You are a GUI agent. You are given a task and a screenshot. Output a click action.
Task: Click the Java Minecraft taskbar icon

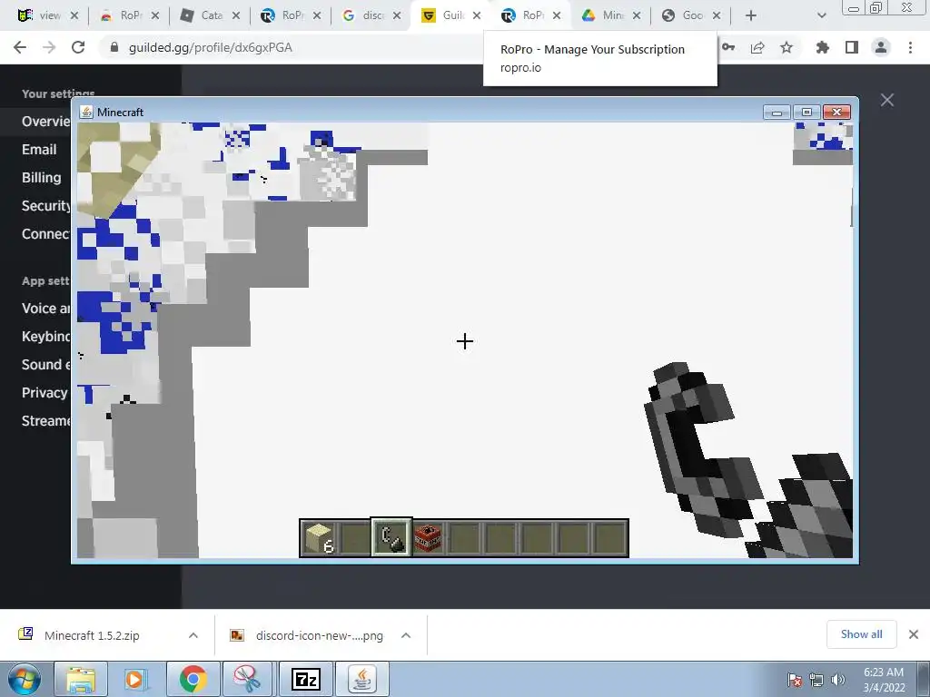[362, 679]
